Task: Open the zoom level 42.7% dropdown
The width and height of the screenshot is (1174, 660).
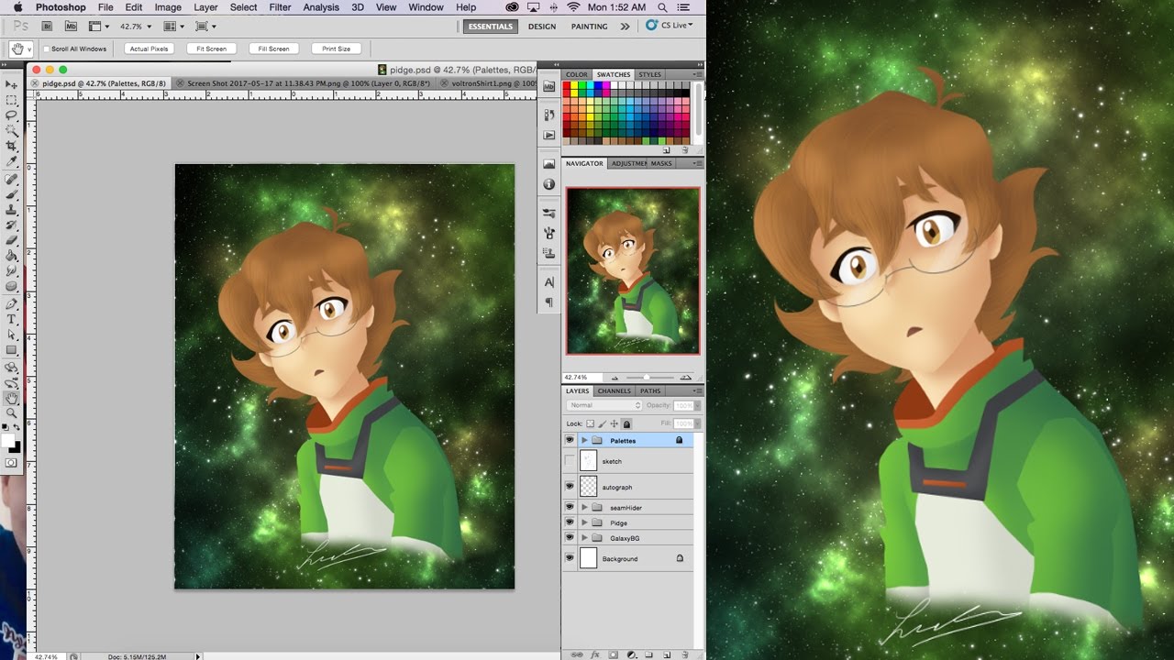Action: point(136,27)
